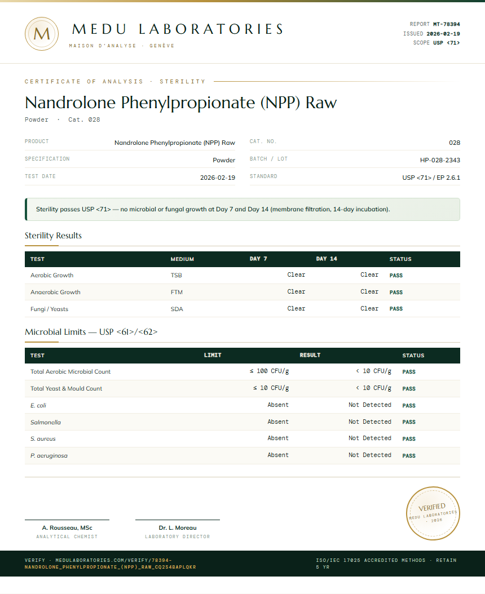Click the Laboratory Director title
485x594 pixels.
[178, 537]
